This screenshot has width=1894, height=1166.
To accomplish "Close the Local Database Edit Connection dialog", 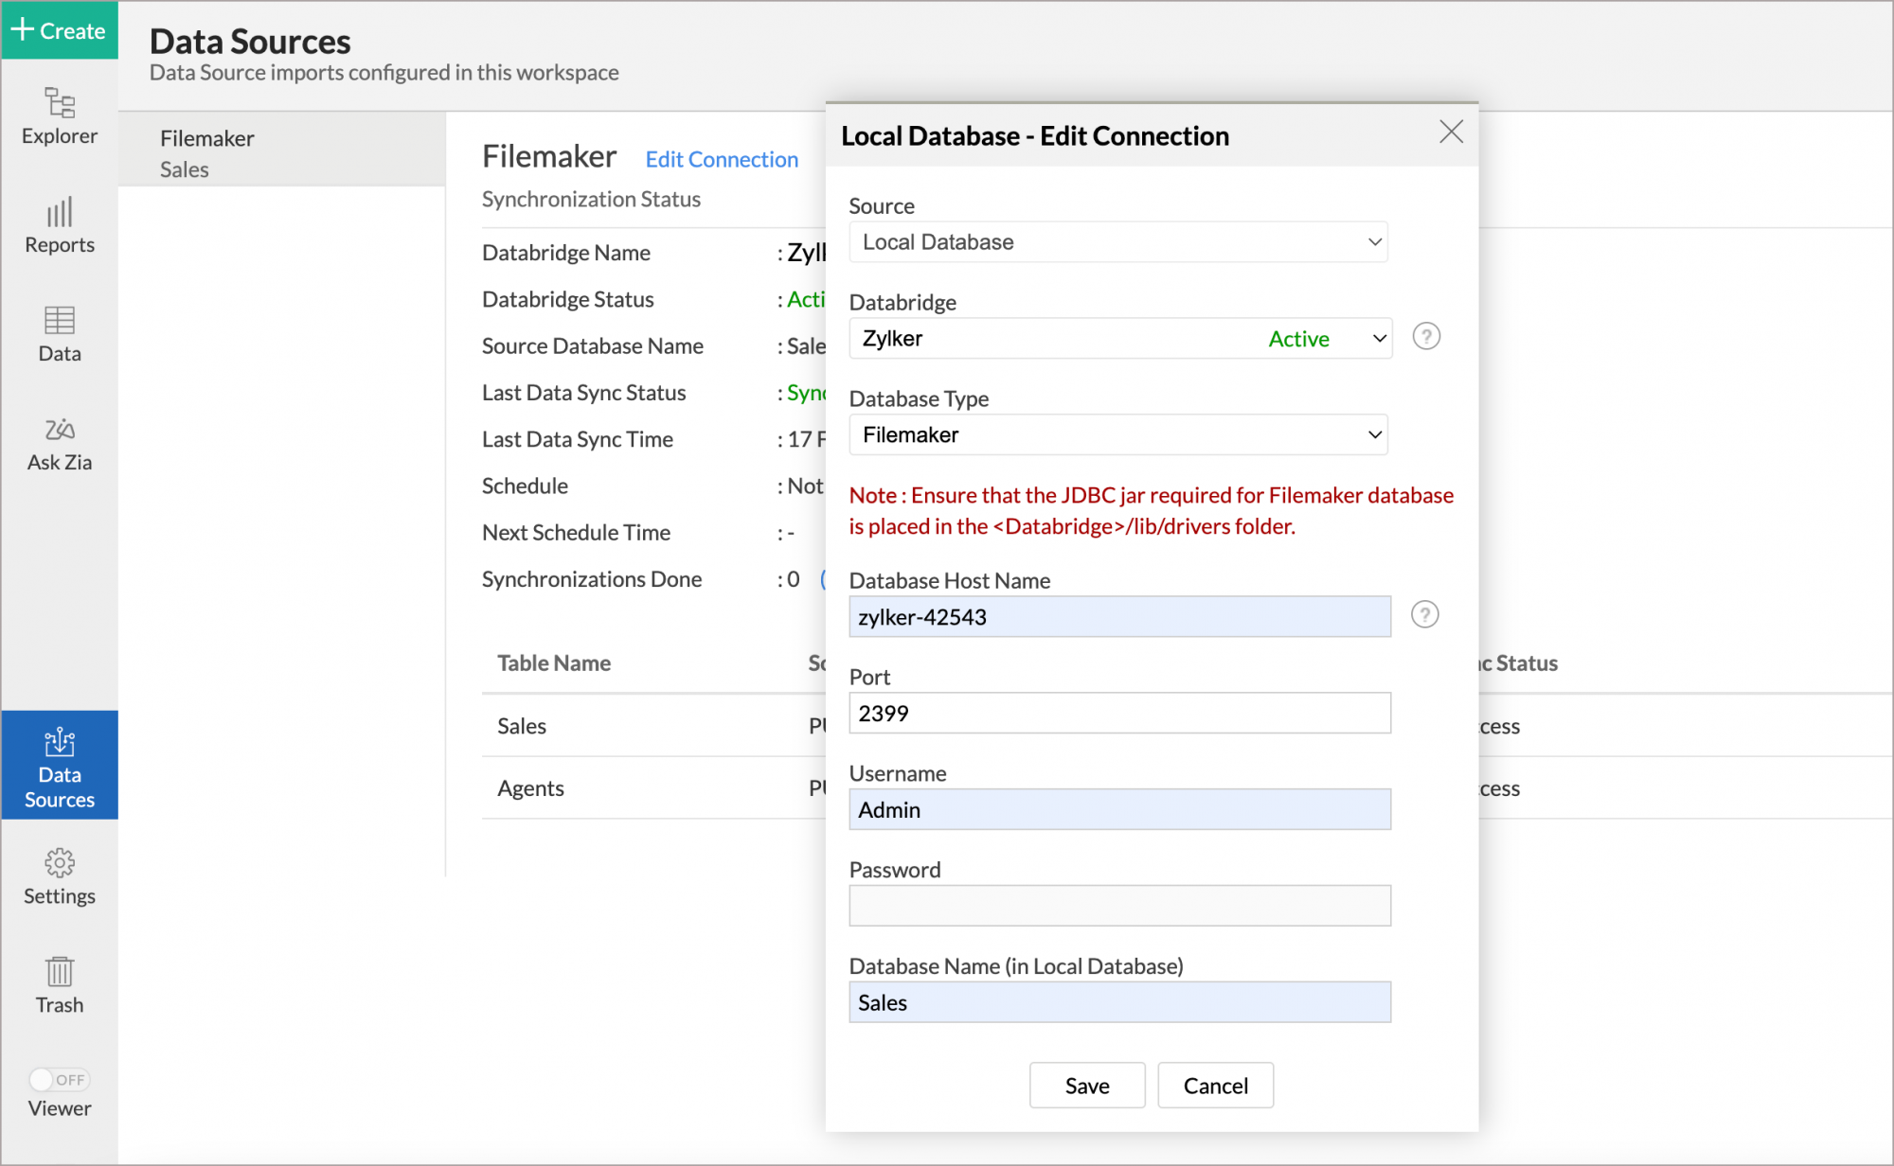I will [1450, 132].
